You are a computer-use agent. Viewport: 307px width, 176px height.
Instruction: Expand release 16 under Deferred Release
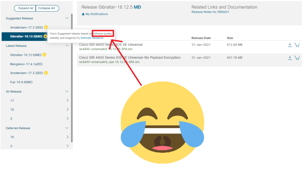(x=67, y=137)
